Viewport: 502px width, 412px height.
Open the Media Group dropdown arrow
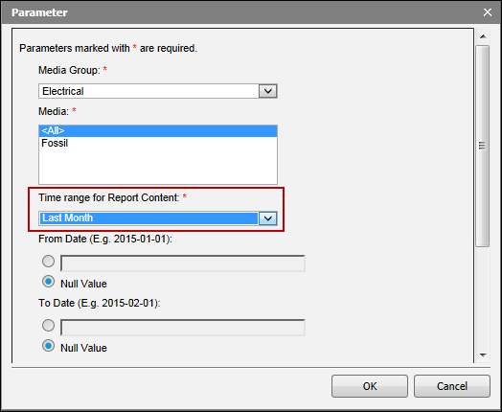click(268, 91)
